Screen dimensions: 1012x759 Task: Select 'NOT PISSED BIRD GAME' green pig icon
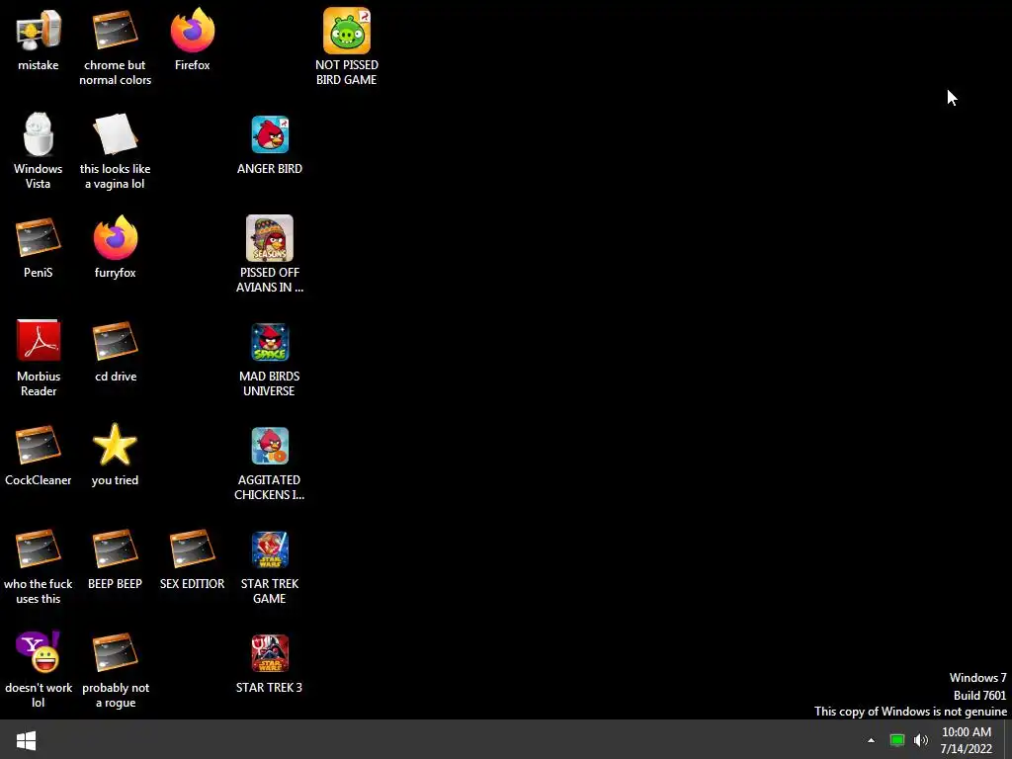coord(347,31)
